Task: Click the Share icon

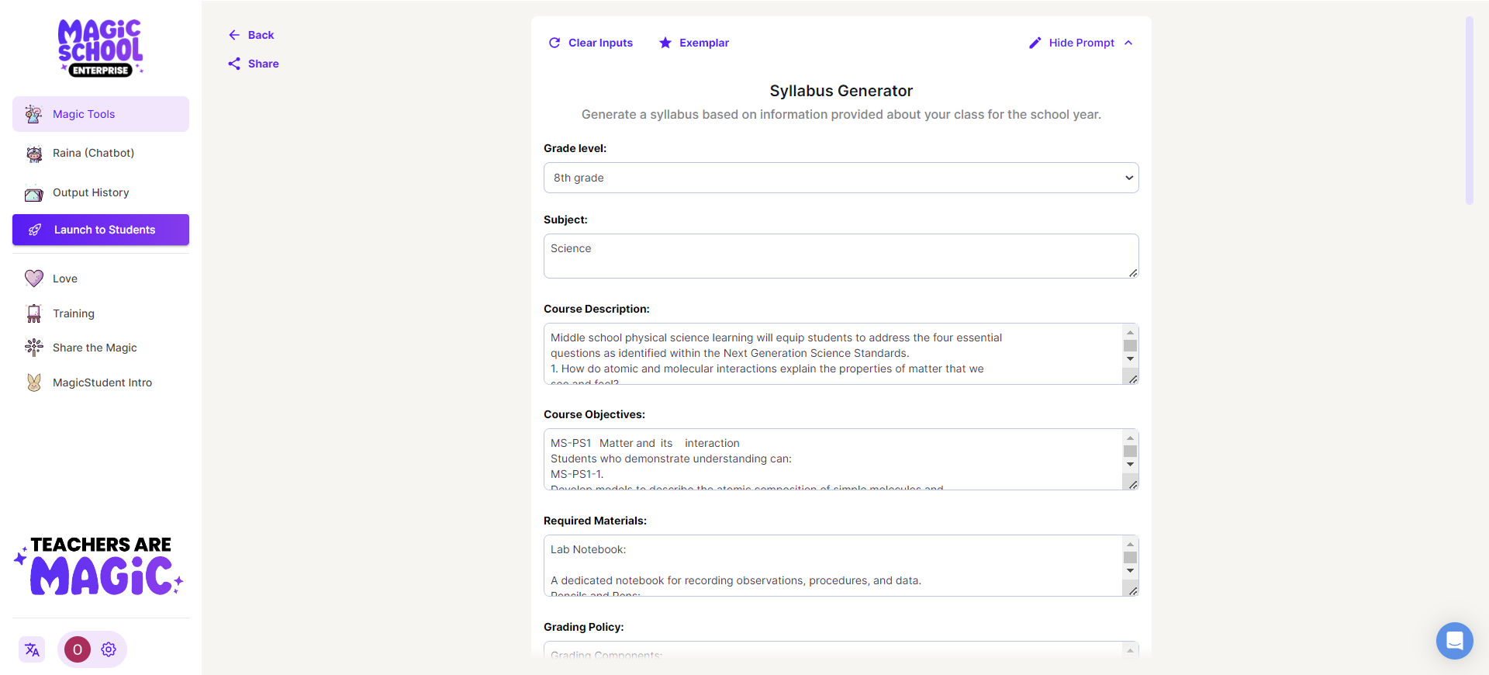Action: 234,64
